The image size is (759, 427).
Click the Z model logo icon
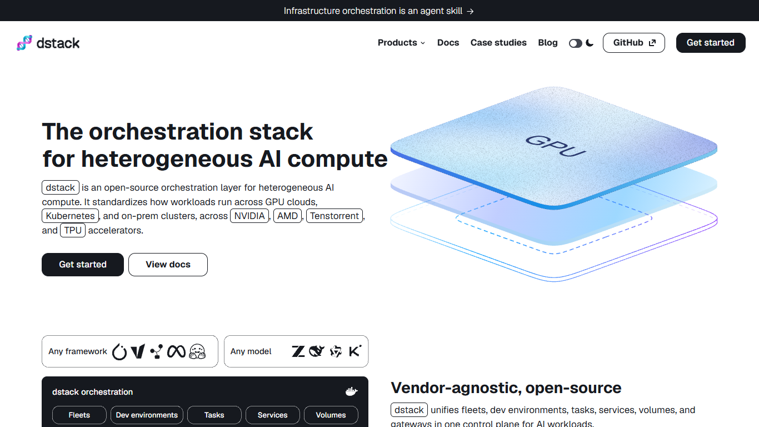(298, 351)
